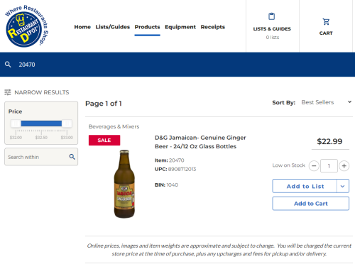Open the Lists/Guides menu item

point(113,27)
